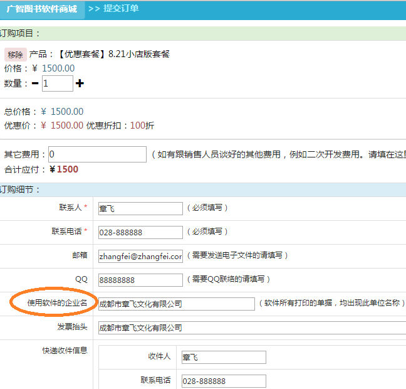Click the 必须填写 hint beside 联系人
This screenshot has height=389, width=406.
point(207,208)
